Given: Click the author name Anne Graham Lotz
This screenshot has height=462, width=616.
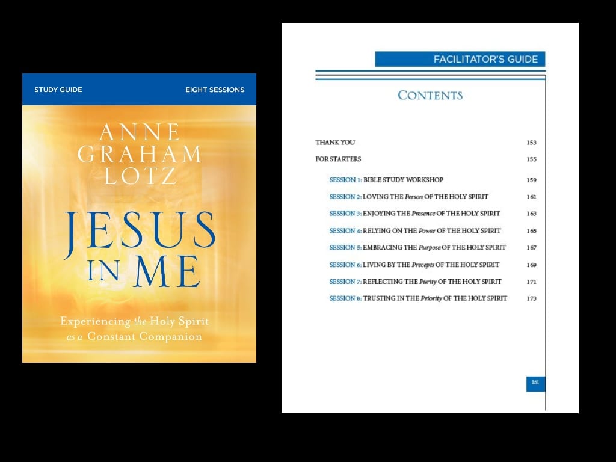Looking at the screenshot, I should (x=140, y=153).
